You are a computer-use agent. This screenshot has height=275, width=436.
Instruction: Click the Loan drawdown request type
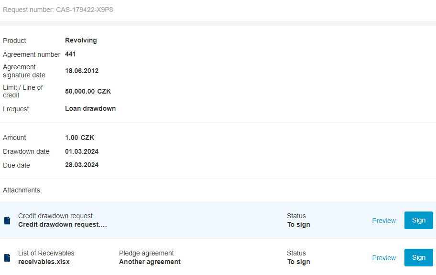click(x=90, y=108)
